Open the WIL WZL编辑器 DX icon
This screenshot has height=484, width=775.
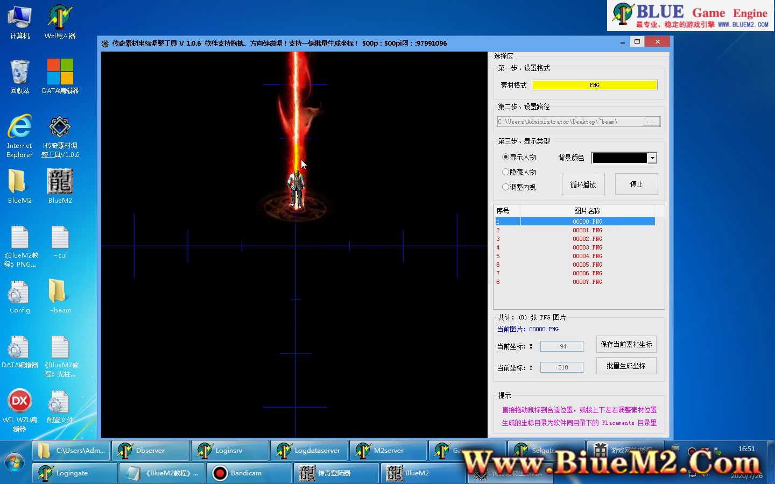[20, 411]
